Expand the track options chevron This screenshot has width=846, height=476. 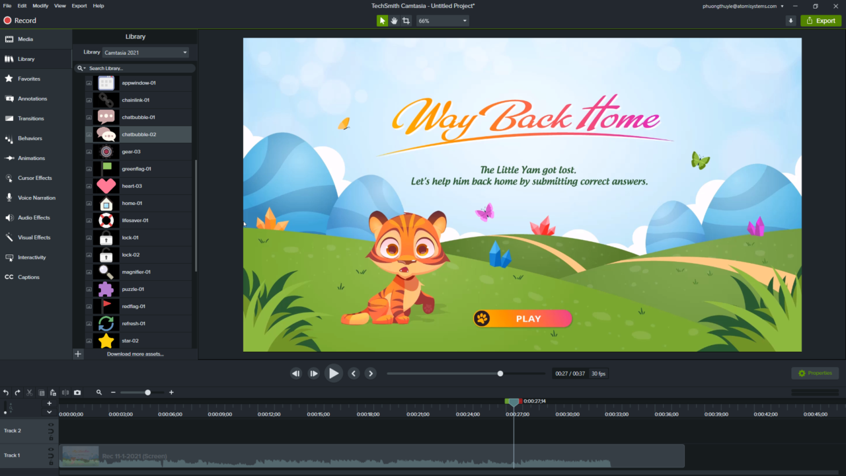(x=49, y=412)
